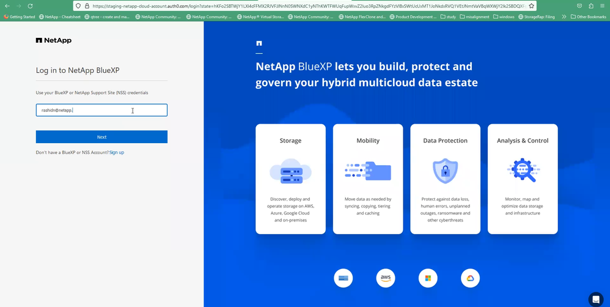Click the NetApp logo above login form
Image resolution: width=610 pixels, height=307 pixels.
[54, 40]
